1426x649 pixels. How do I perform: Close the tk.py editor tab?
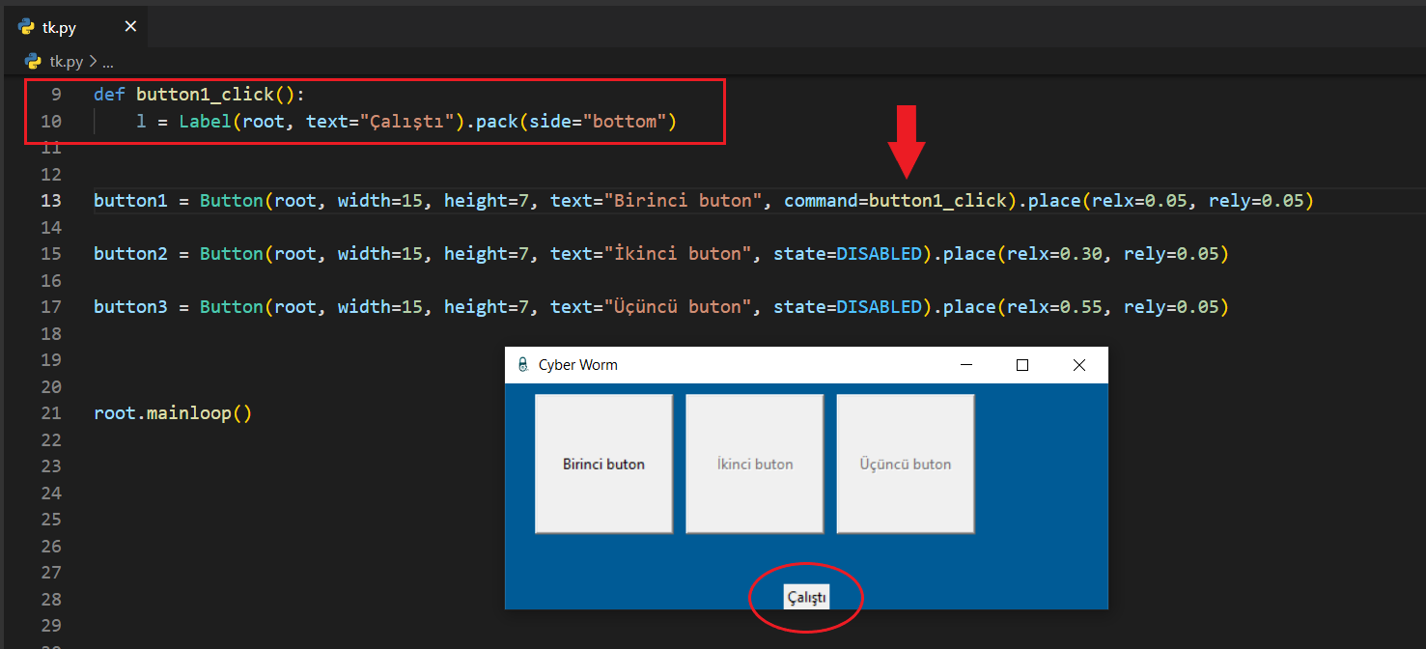[x=130, y=27]
